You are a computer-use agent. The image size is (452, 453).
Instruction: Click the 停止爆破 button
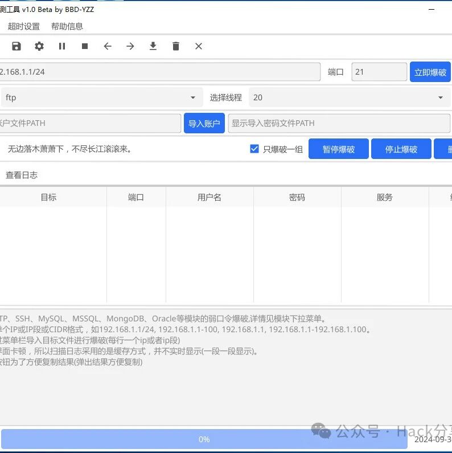[x=401, y=149]
